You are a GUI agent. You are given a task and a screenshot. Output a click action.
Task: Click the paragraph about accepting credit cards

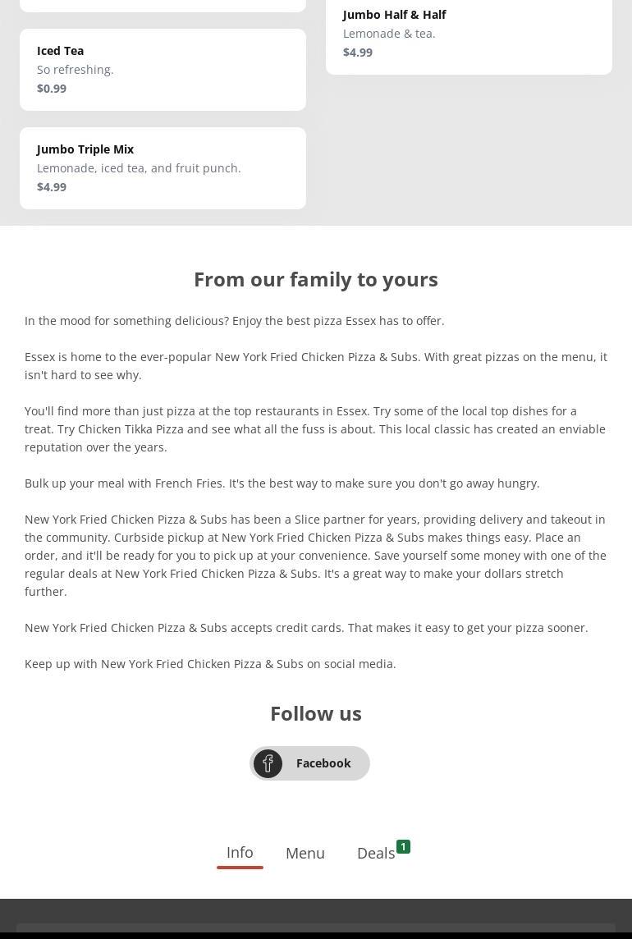pyautogui.click(x=306, y=628)
